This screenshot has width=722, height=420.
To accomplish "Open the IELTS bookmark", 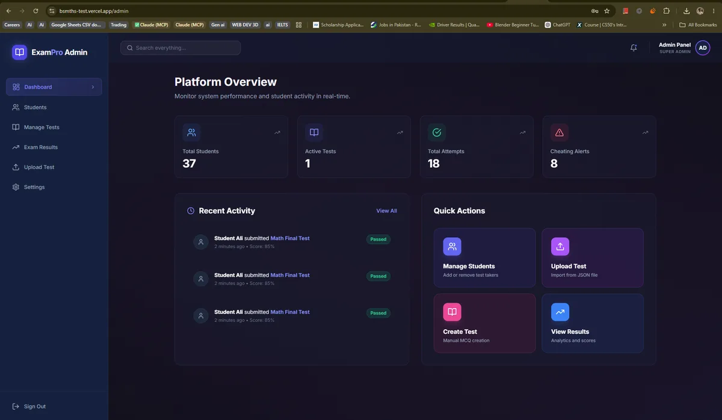I will pos(282,25).
